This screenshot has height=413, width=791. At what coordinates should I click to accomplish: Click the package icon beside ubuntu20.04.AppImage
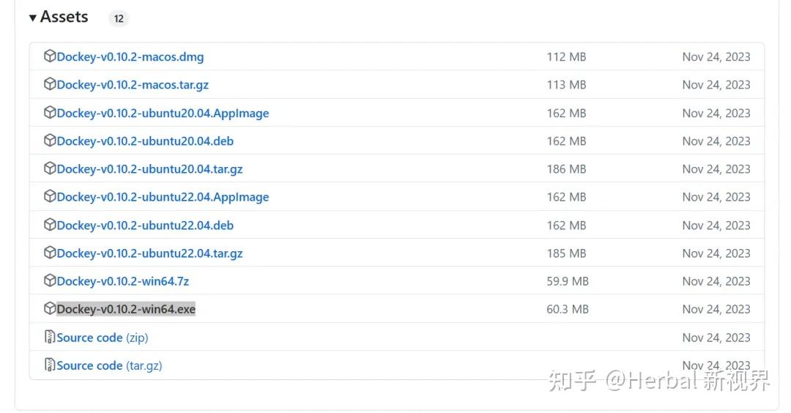50,113
